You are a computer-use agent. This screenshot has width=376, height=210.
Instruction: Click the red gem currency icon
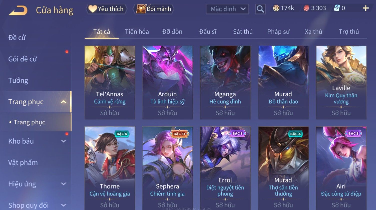[x=306, y=8]
